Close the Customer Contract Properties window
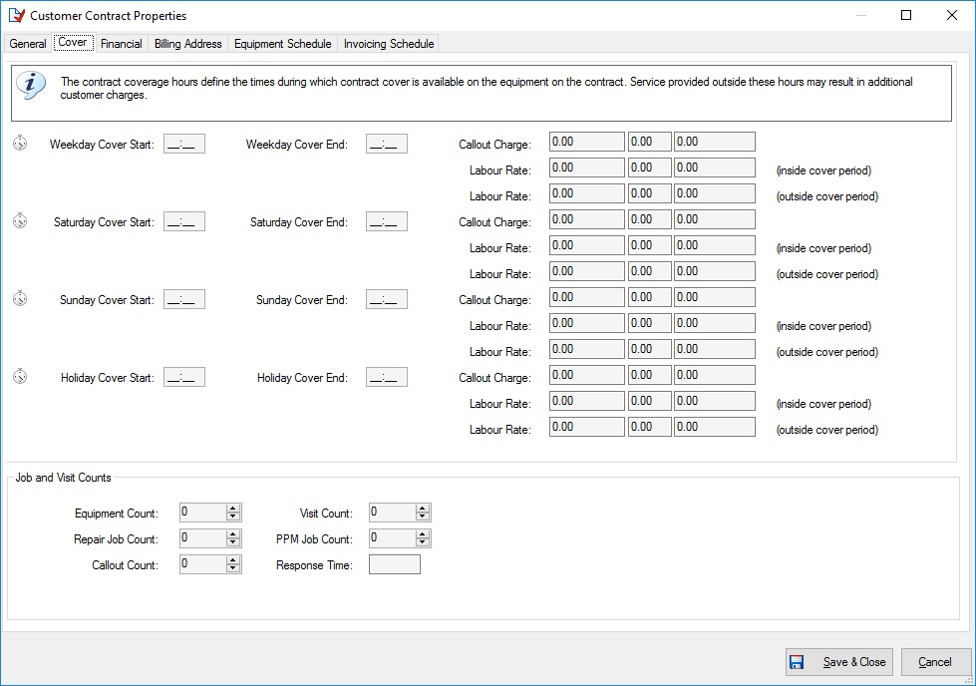 (952, 15)
